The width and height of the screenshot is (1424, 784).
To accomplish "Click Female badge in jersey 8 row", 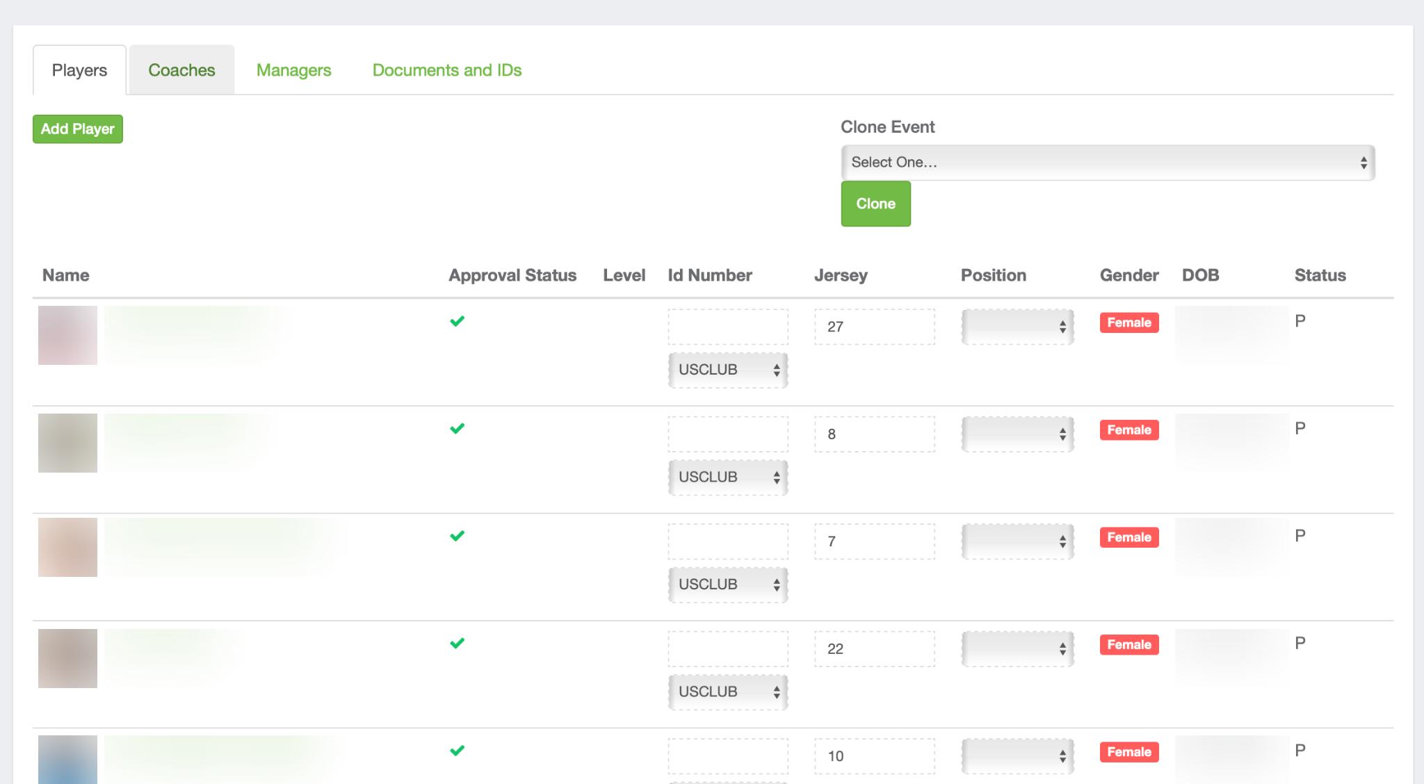I will click(x=1129, y=430).
